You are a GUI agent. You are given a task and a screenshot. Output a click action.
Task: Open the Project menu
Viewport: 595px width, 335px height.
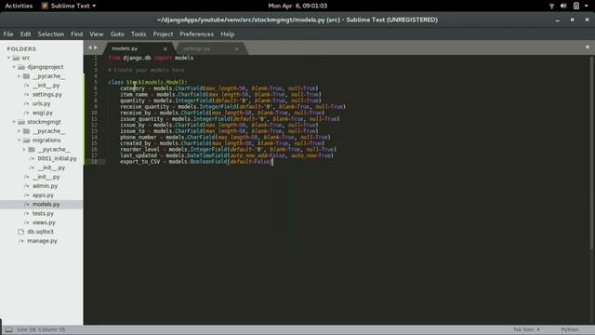tap(163, 34)
